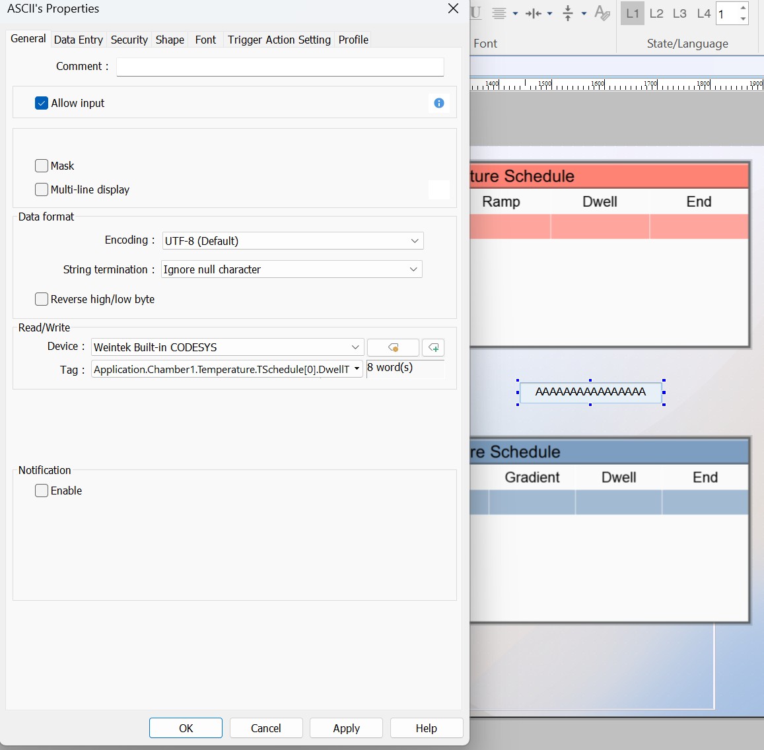The width and height of the screenshot is (764, 750).
Task: Click the blue info icon beside Allow input
Action: pyautogui.click(x=439, y=103)
